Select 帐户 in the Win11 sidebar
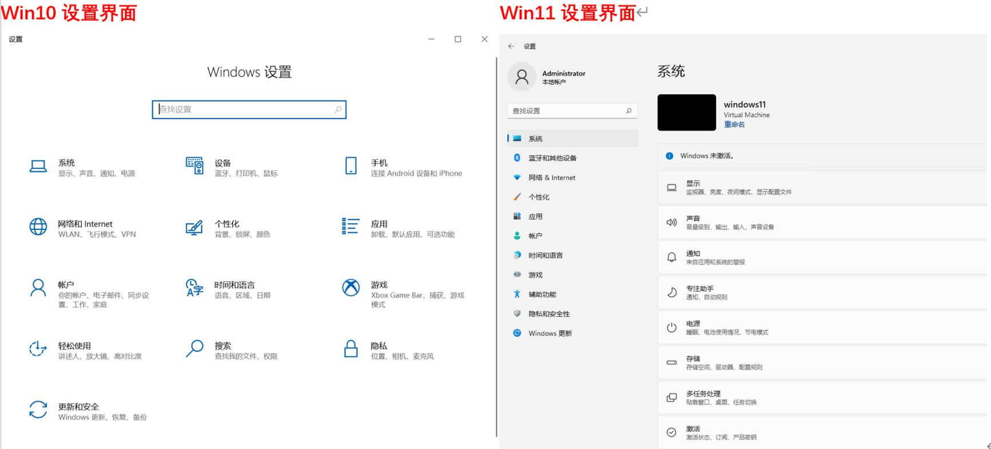The height and width of the screenshot is (449, 991). coord(573,236)
